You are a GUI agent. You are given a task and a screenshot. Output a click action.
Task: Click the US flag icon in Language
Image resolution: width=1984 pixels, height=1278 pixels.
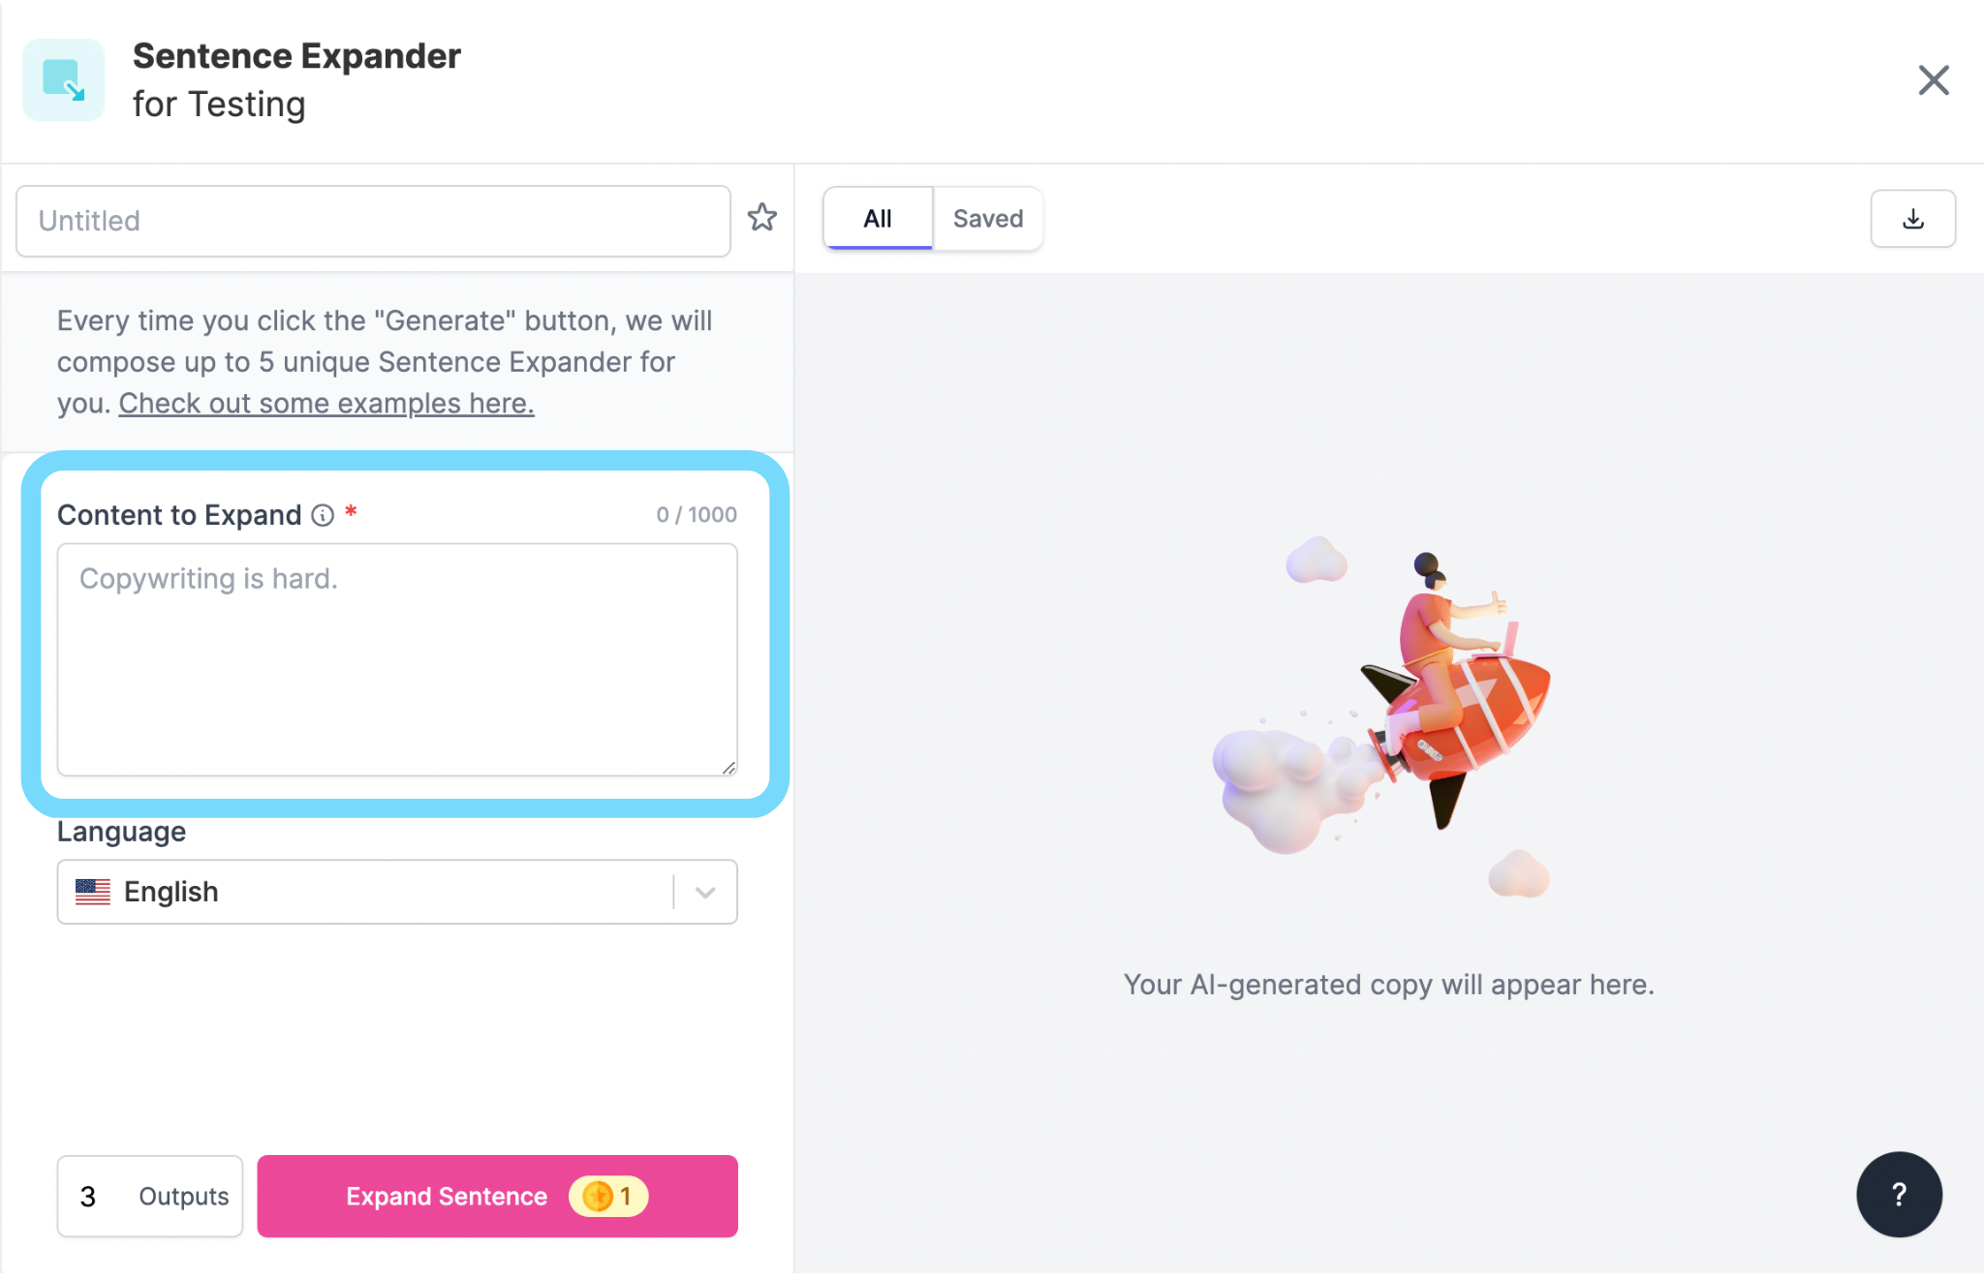(93, 892)
